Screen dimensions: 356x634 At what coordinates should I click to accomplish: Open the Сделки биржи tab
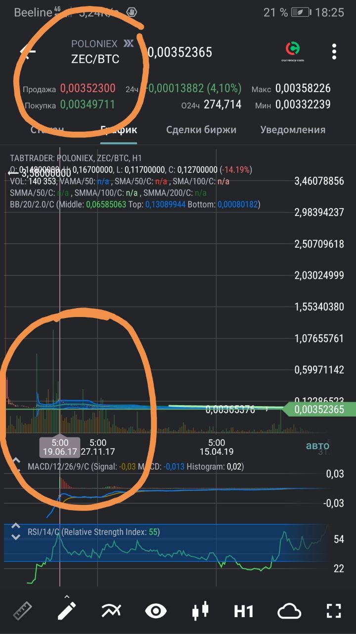tap(201, 130)
